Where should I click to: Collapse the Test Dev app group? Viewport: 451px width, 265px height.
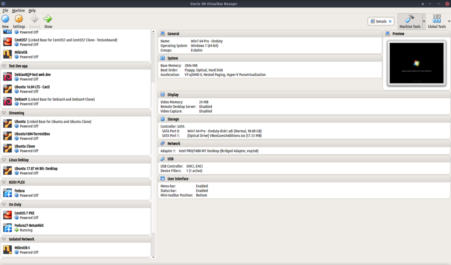pyautogui.click(x=4, y=66)
